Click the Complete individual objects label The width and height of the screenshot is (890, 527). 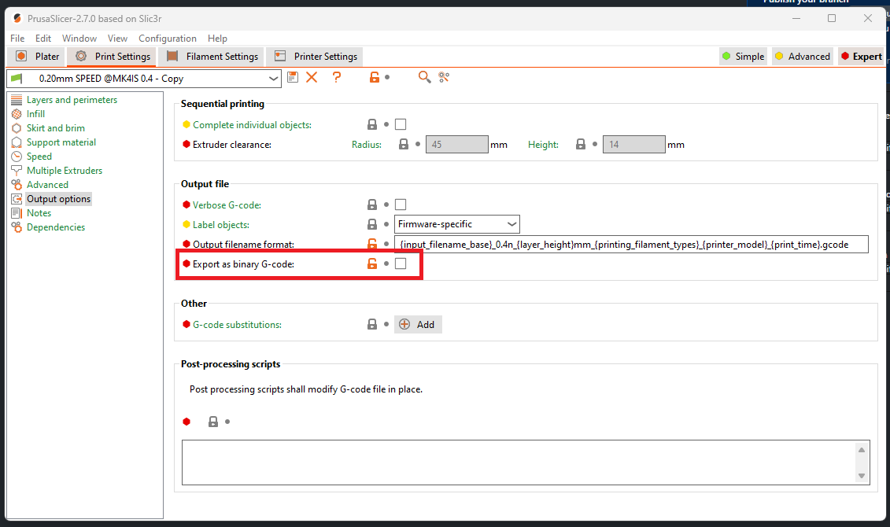[252, 125]
